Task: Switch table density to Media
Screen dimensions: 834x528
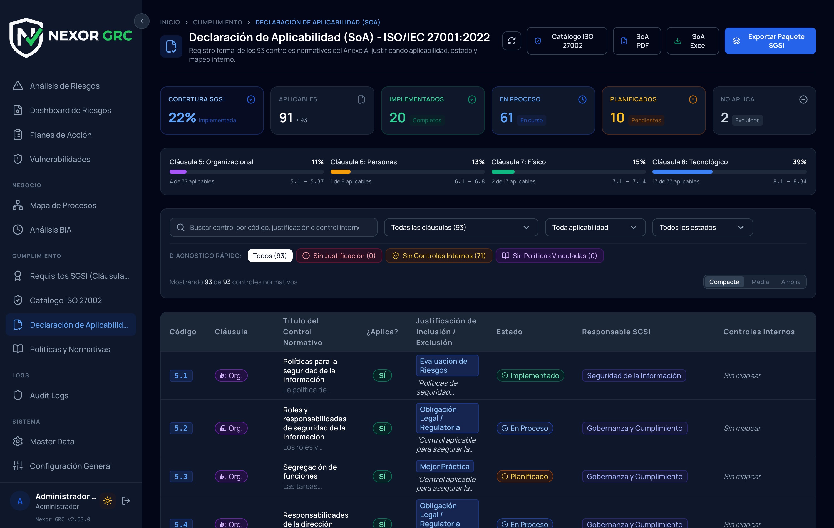Action: [760, 282]
